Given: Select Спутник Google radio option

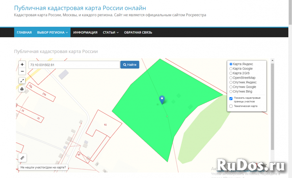Looking at the screenshot, I should tap(231, 87).
